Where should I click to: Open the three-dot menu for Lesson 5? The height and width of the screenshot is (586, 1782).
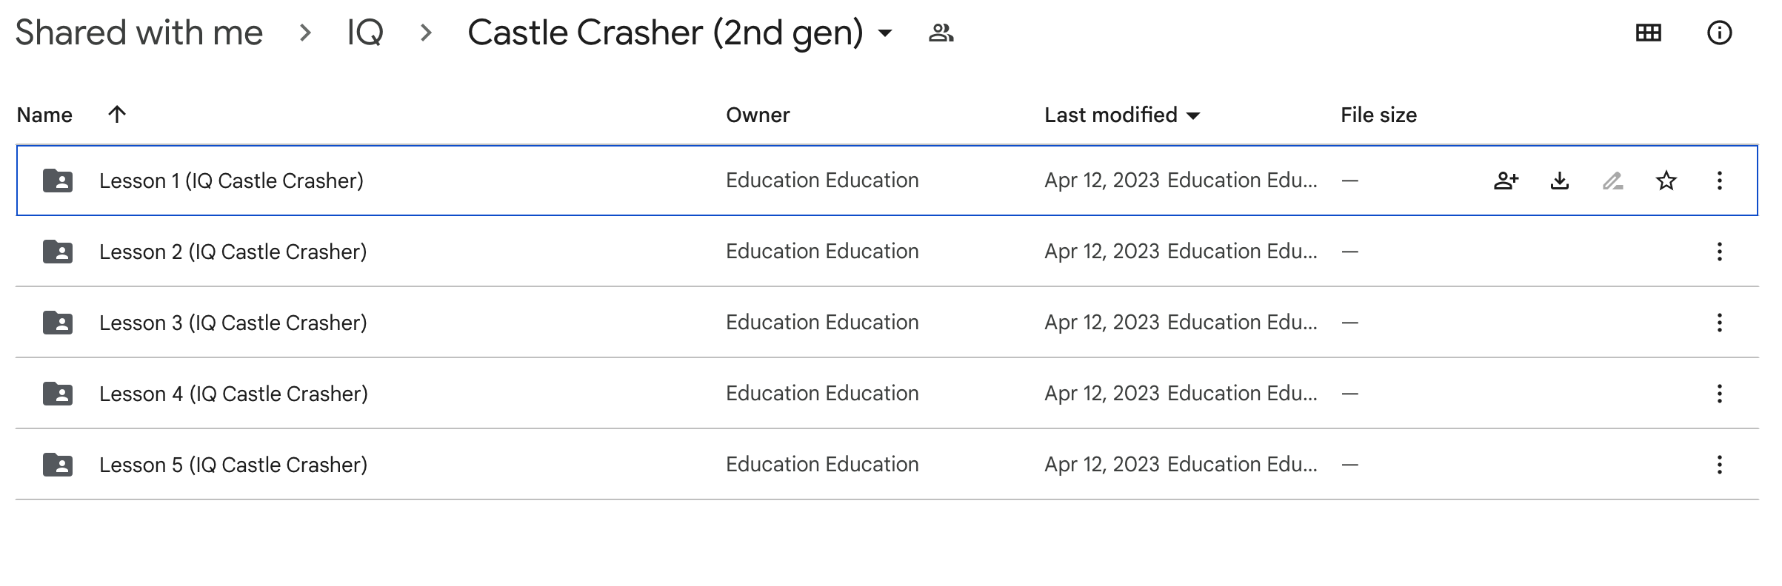coord(1719,464)
